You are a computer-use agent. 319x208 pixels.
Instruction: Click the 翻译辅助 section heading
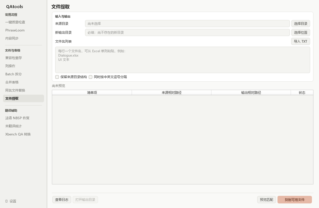pos(11,111)
